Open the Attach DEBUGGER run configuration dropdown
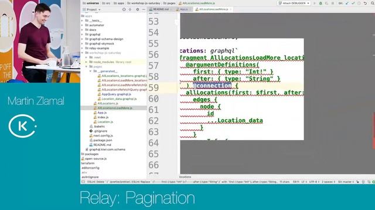Screen dimensions: 375x210 pos(294,3)
